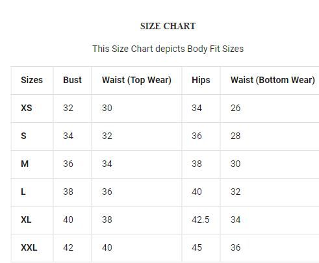
Task: Click the 45 hips value for XXL
Action: point(197,247)
